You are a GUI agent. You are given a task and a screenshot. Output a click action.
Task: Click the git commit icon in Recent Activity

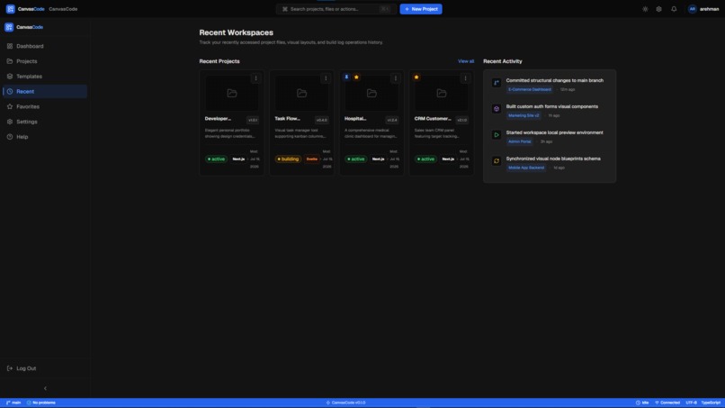point(497,83)
